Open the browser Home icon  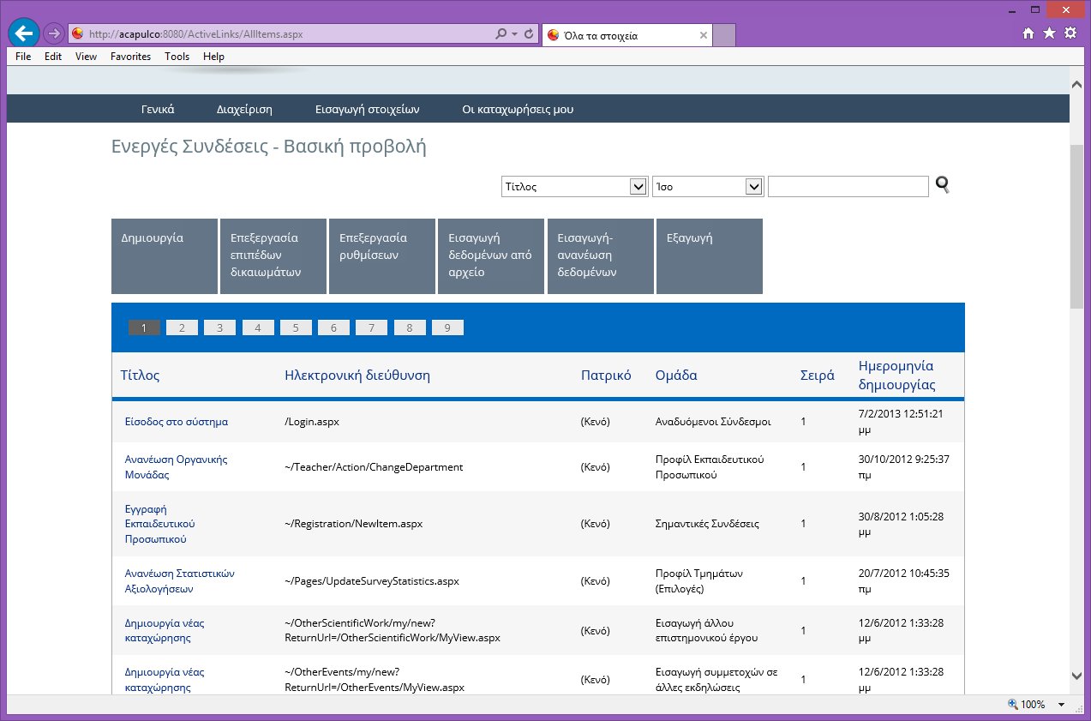click(x=1028, y=33)
